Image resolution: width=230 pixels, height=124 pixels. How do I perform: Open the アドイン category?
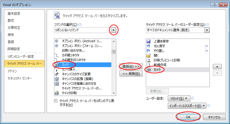pos(12,71)
